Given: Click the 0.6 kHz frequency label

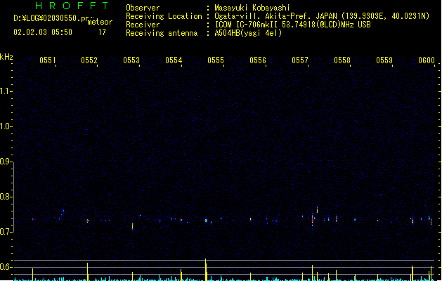Looking at the screenshot, I should (x=6, y=267).
